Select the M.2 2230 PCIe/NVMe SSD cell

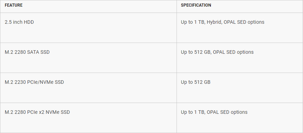pos(88,88)
